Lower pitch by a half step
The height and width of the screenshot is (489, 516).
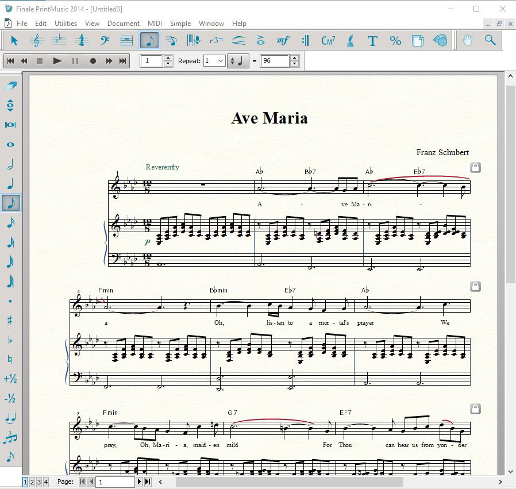click(11, 399)
